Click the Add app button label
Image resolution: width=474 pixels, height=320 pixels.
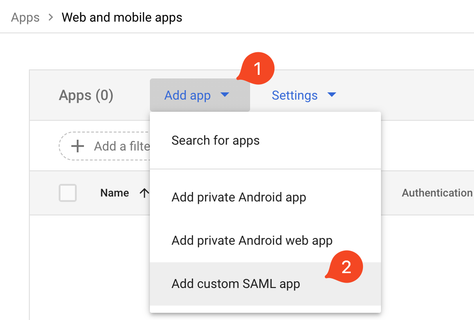point(187,96)
